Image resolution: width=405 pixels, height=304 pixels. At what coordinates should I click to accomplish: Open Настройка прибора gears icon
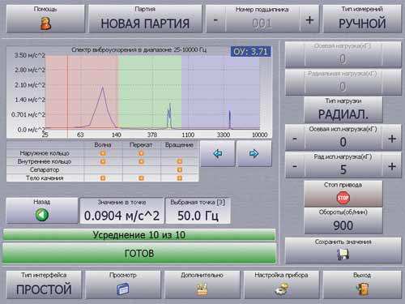pos(282,289)
